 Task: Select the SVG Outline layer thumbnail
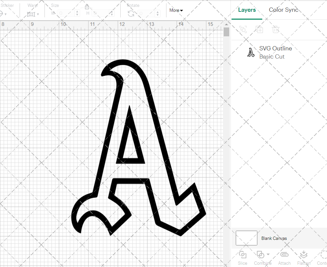click(x=251, y=52)
